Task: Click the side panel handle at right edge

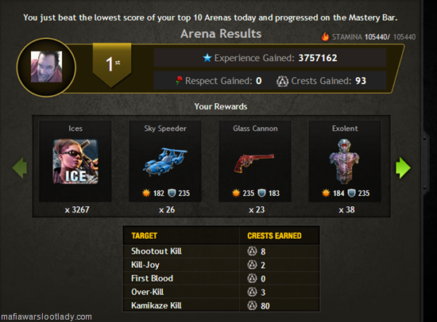Action: point(425,163)
